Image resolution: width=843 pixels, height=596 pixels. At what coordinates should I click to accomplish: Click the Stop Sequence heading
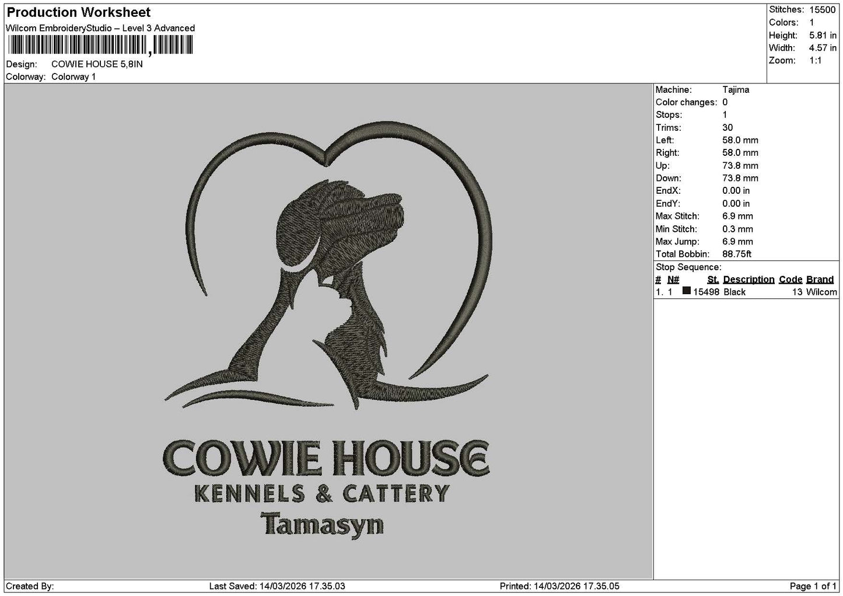pos(688,267)
